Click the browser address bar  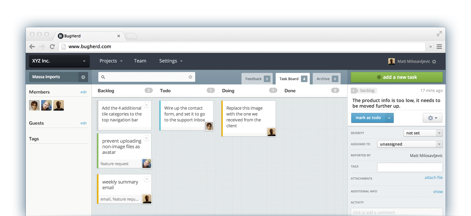click(x=242, y=47)
